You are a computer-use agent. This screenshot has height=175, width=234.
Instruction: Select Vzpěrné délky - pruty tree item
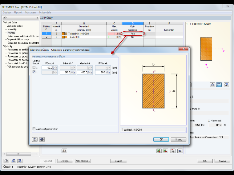tap(18, 39)
